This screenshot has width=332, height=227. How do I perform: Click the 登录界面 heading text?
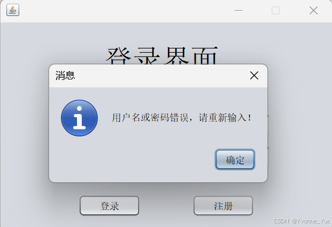click(x=162, y=55)
